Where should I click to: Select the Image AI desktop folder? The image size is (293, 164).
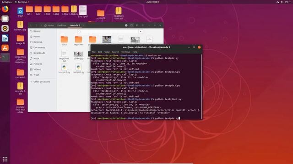20,40
